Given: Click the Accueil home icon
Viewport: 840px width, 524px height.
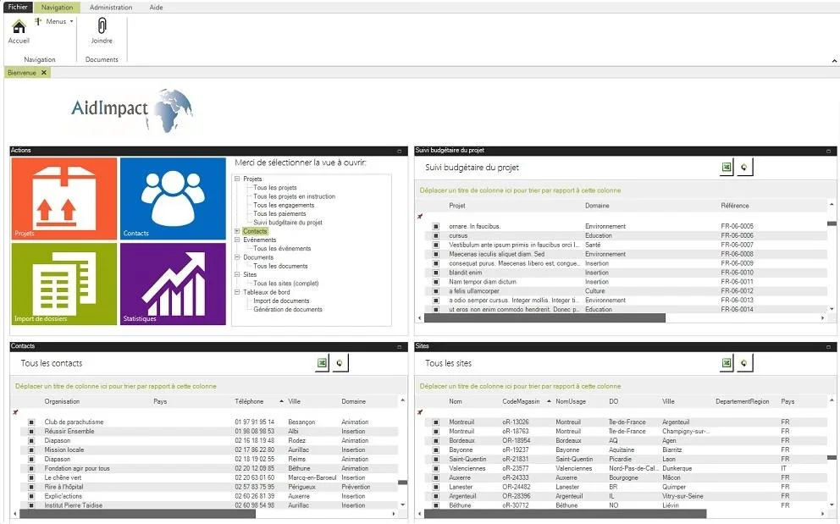Looking at the screenshot, I should (x=19, y=25).
